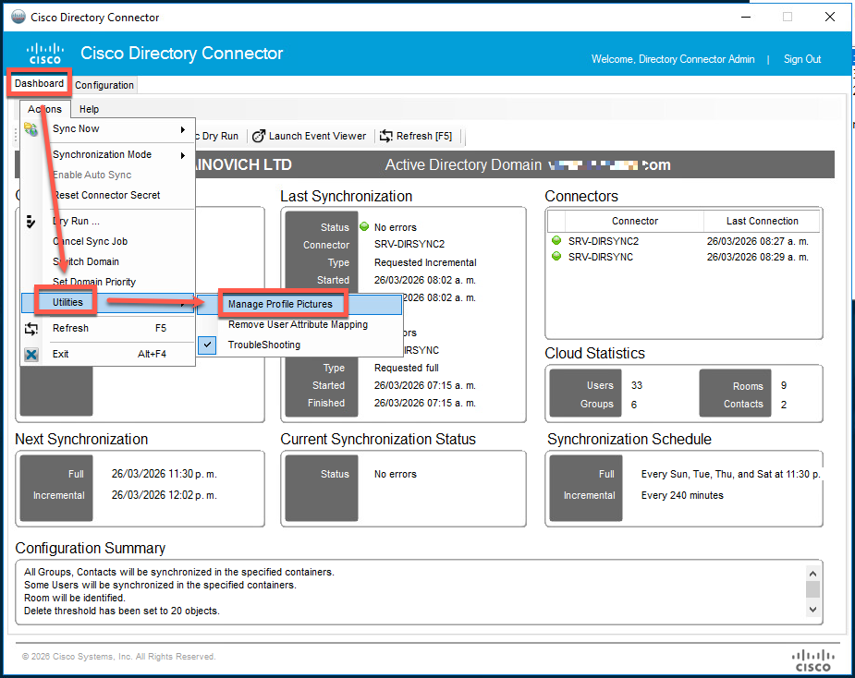Image resolution: width=855 pixels, height=678 pixels.
Task: Select the SRV-DIRSYNC connector row
Action: 684,257
